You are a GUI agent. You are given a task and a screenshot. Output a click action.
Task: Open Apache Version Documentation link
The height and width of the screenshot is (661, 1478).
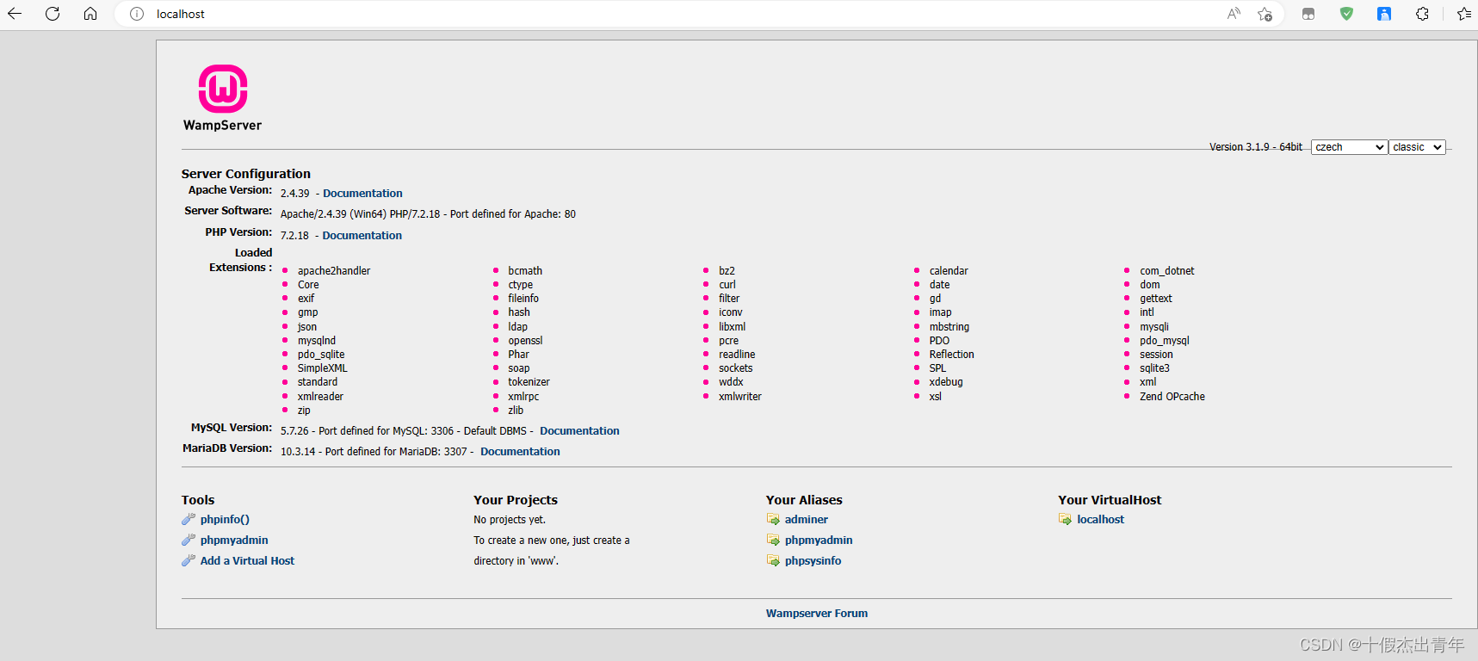(x=362, y=194)
